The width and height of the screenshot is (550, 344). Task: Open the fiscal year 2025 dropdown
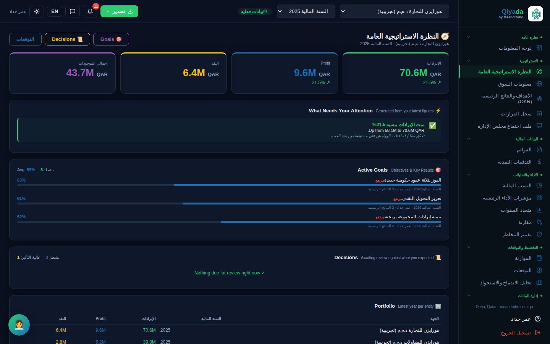coord(306,11)
